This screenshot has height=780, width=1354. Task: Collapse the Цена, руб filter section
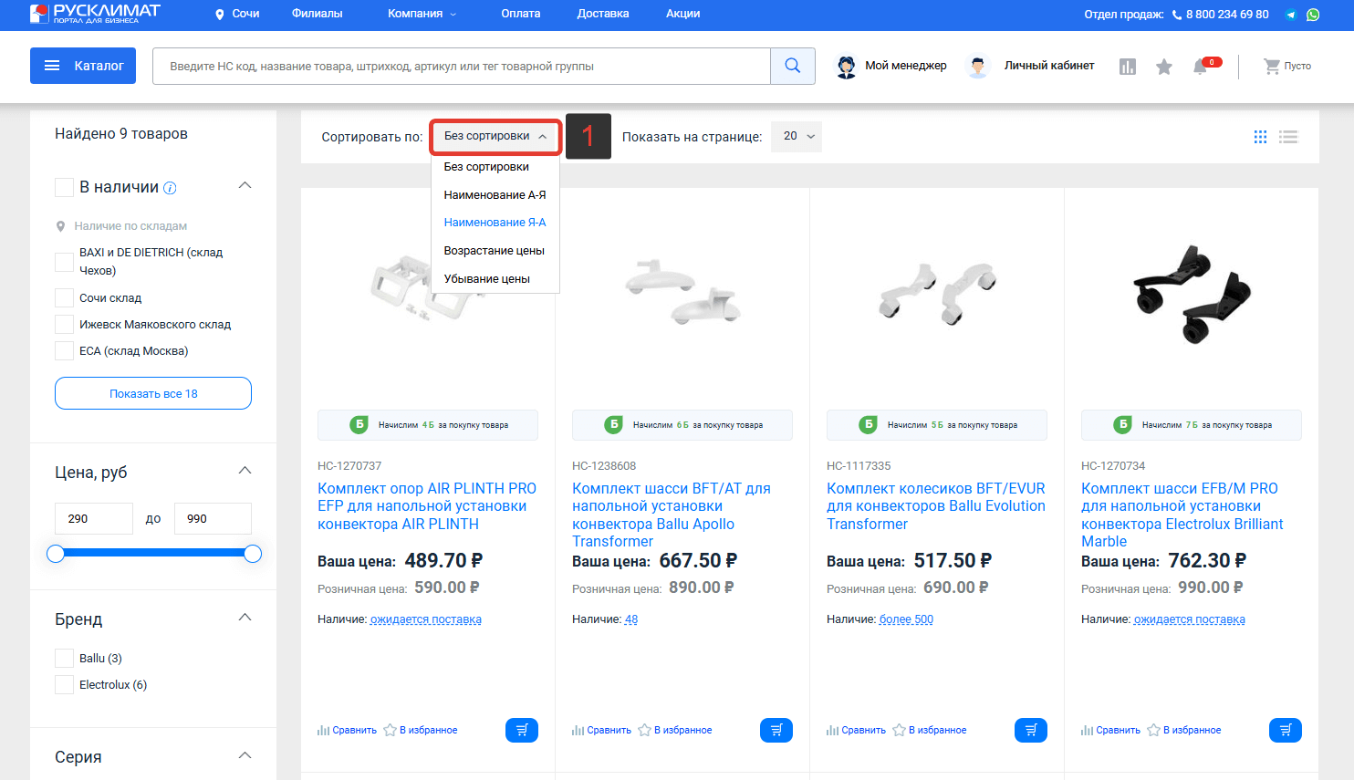(245, 471)
